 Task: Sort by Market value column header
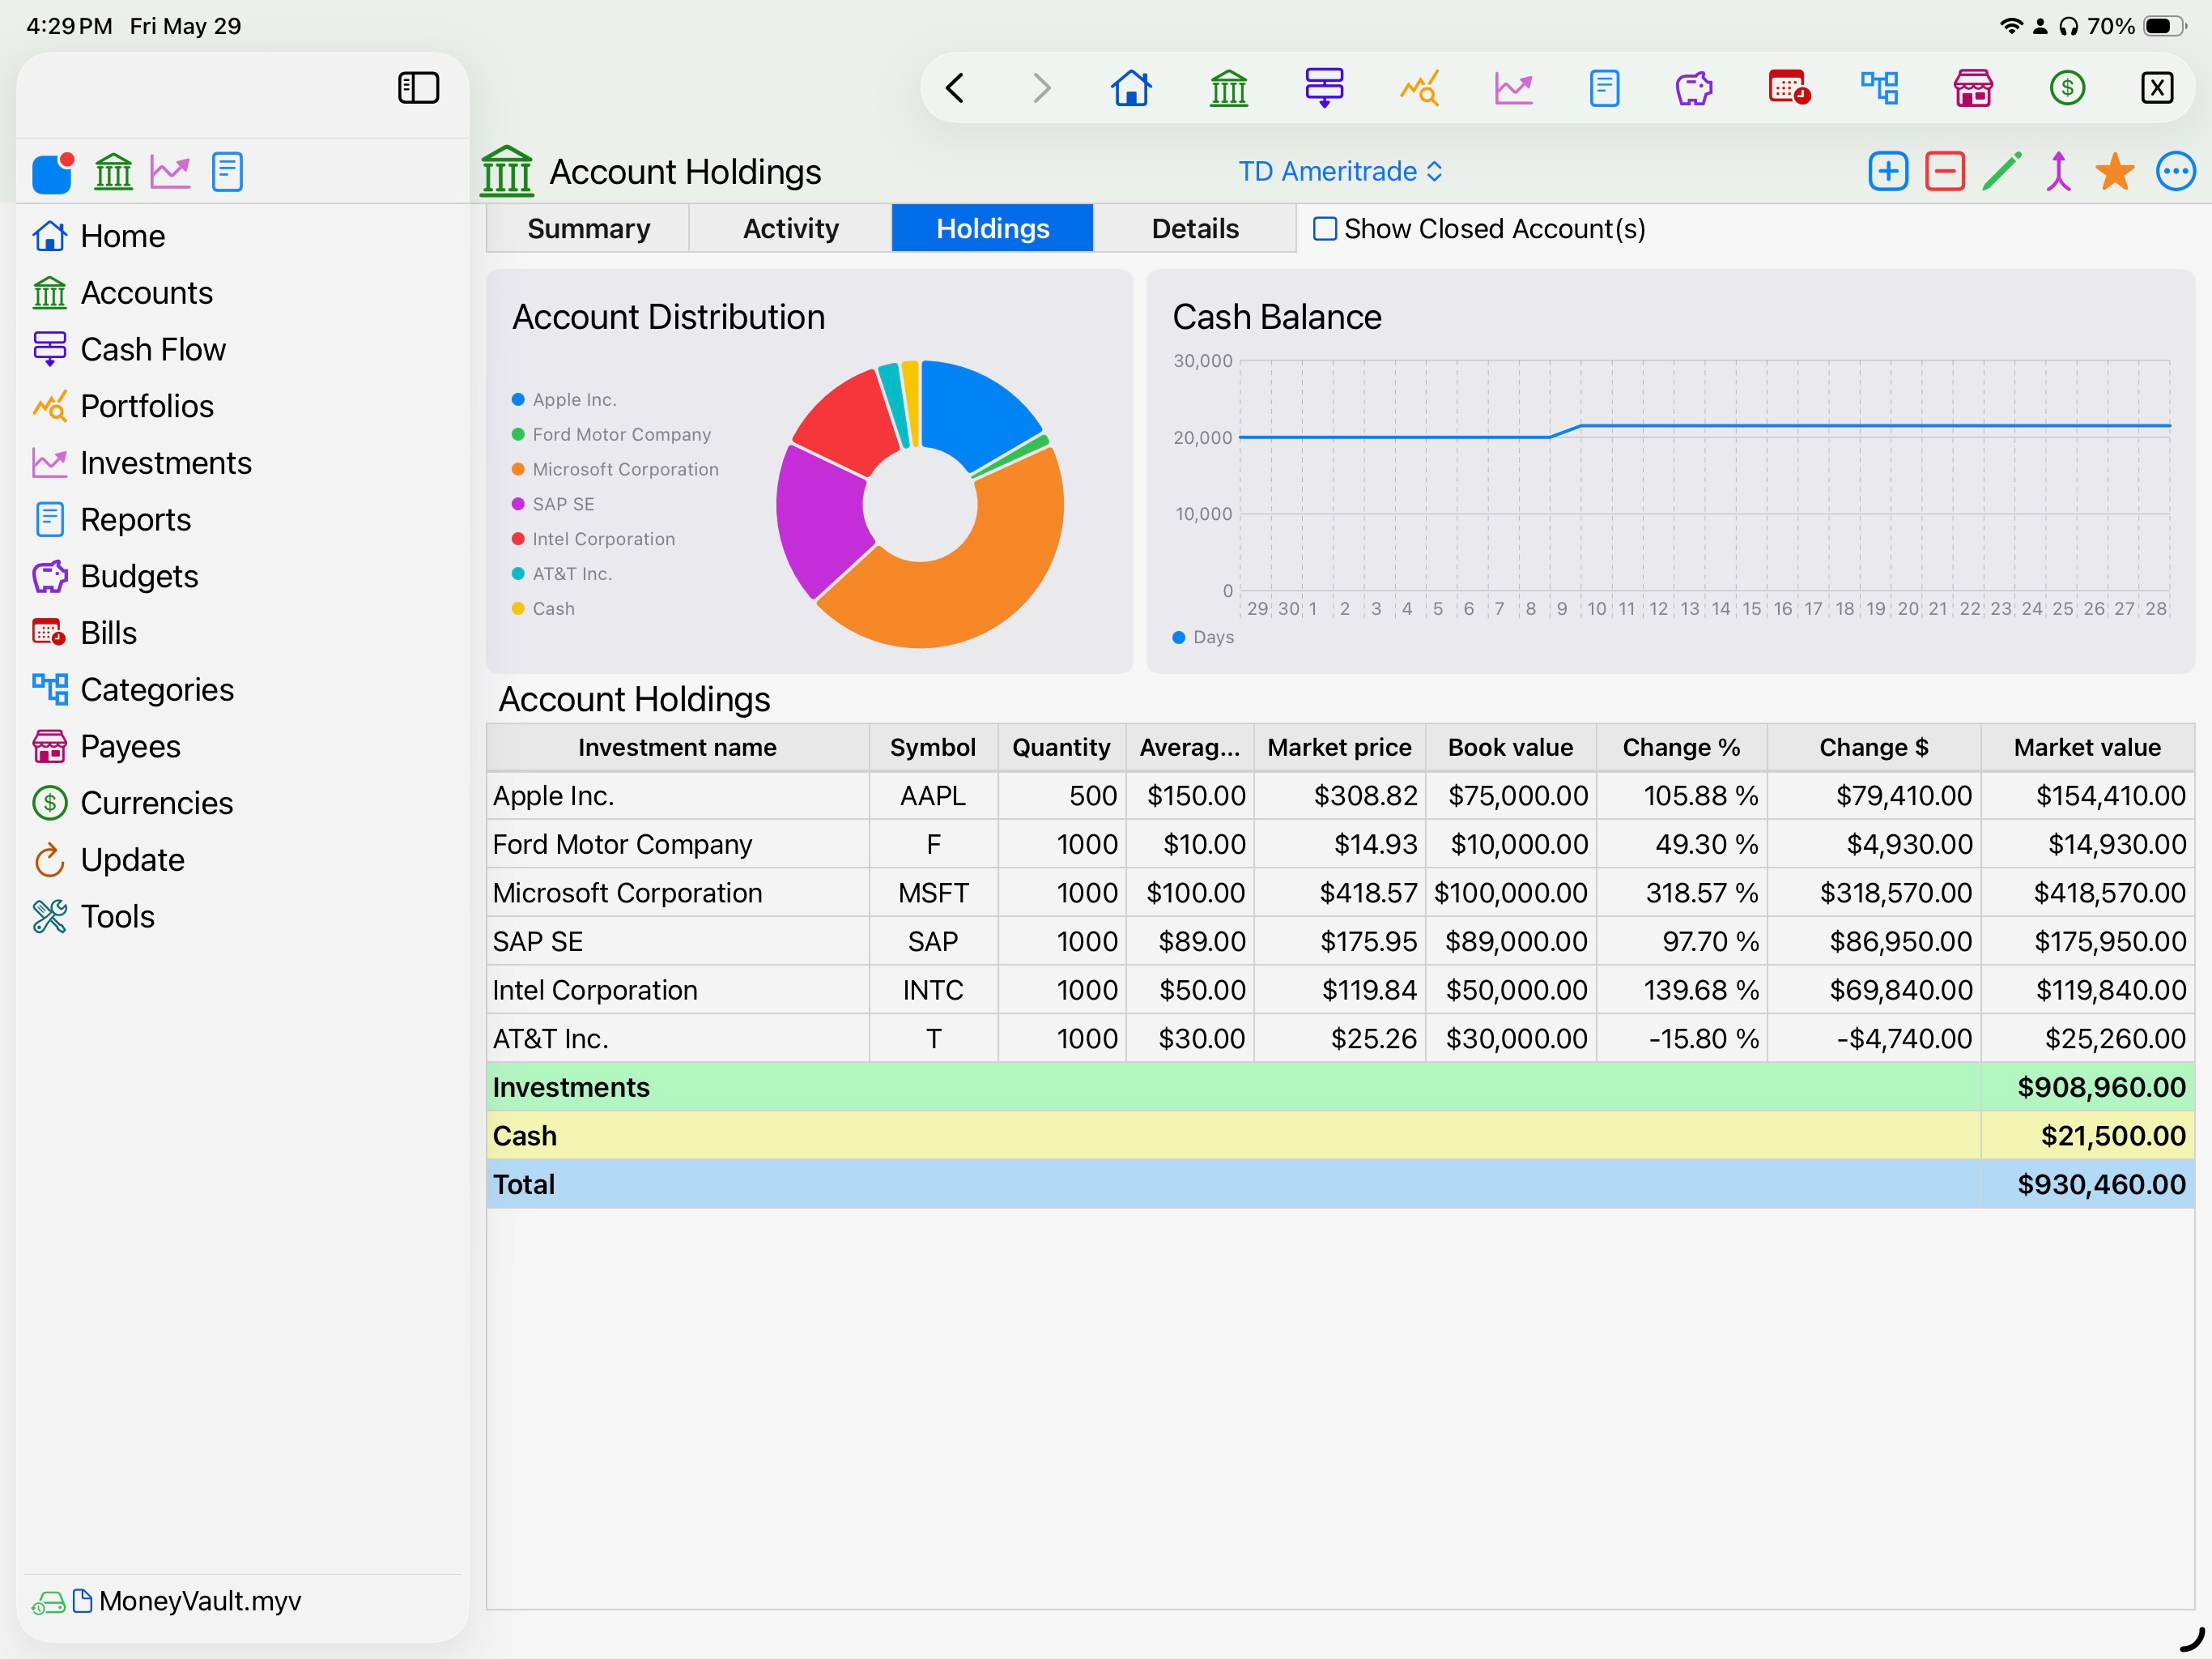pos(2087,748)
